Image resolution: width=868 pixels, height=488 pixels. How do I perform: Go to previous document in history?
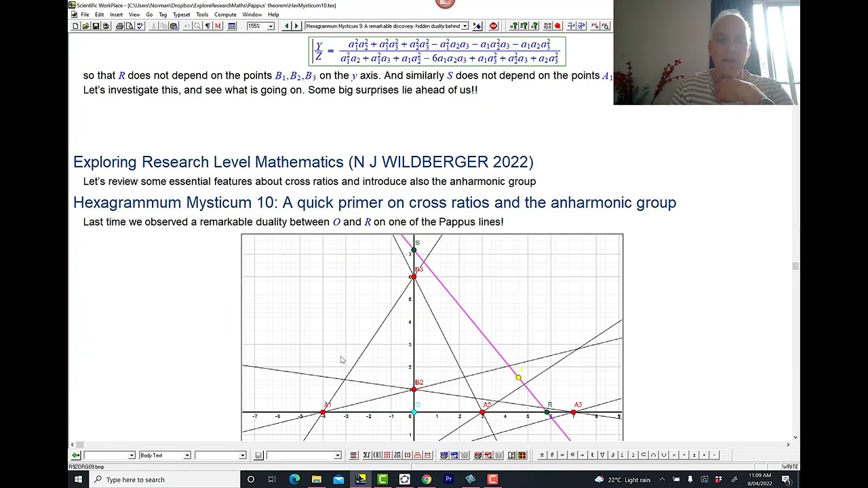click(x=286, y=26)
